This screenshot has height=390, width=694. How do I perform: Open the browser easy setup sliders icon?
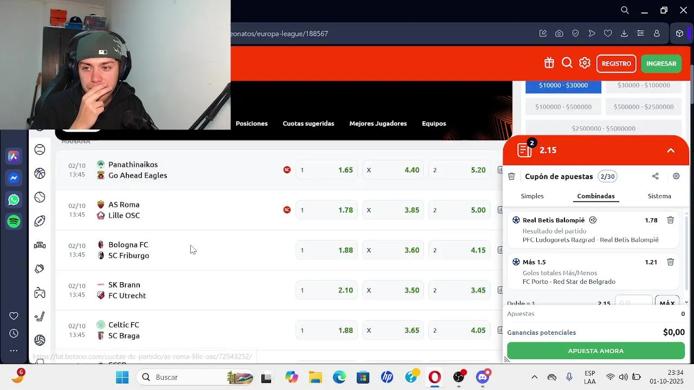coord(640,34)
